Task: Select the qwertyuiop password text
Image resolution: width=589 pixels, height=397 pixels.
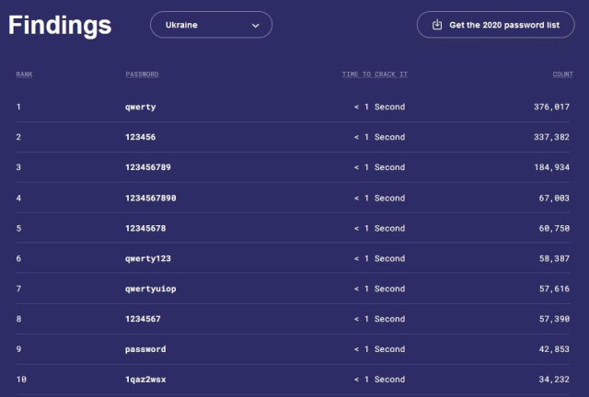Action: [x=150, y=289]
